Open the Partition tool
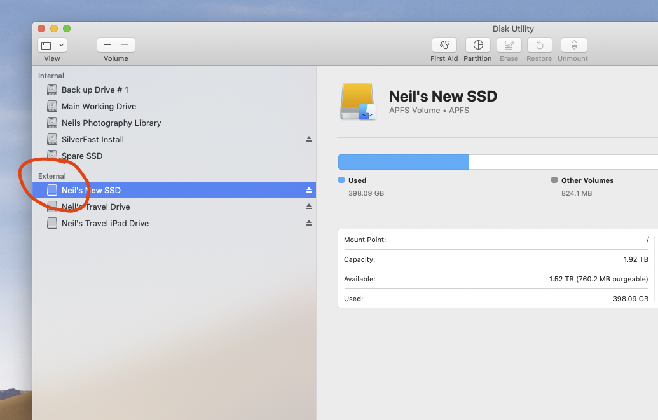The width and height of the screenshot is (658, 420). 478,45
